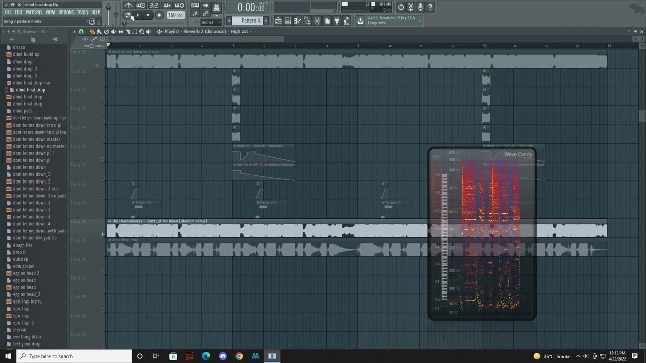Select the playlist Draw pencil tool

pos(92,32)
